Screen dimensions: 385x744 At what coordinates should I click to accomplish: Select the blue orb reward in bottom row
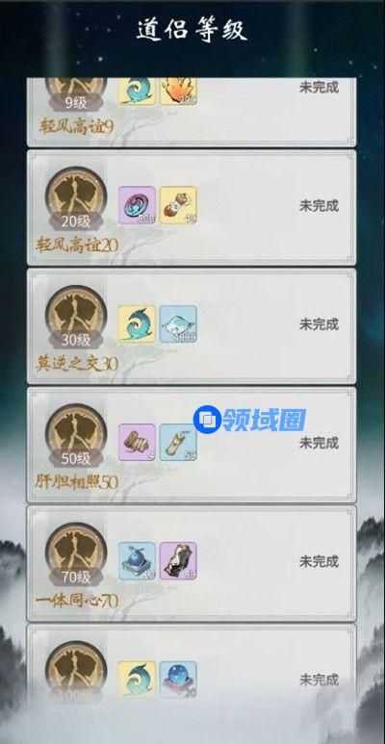click(x=178, y=680)
